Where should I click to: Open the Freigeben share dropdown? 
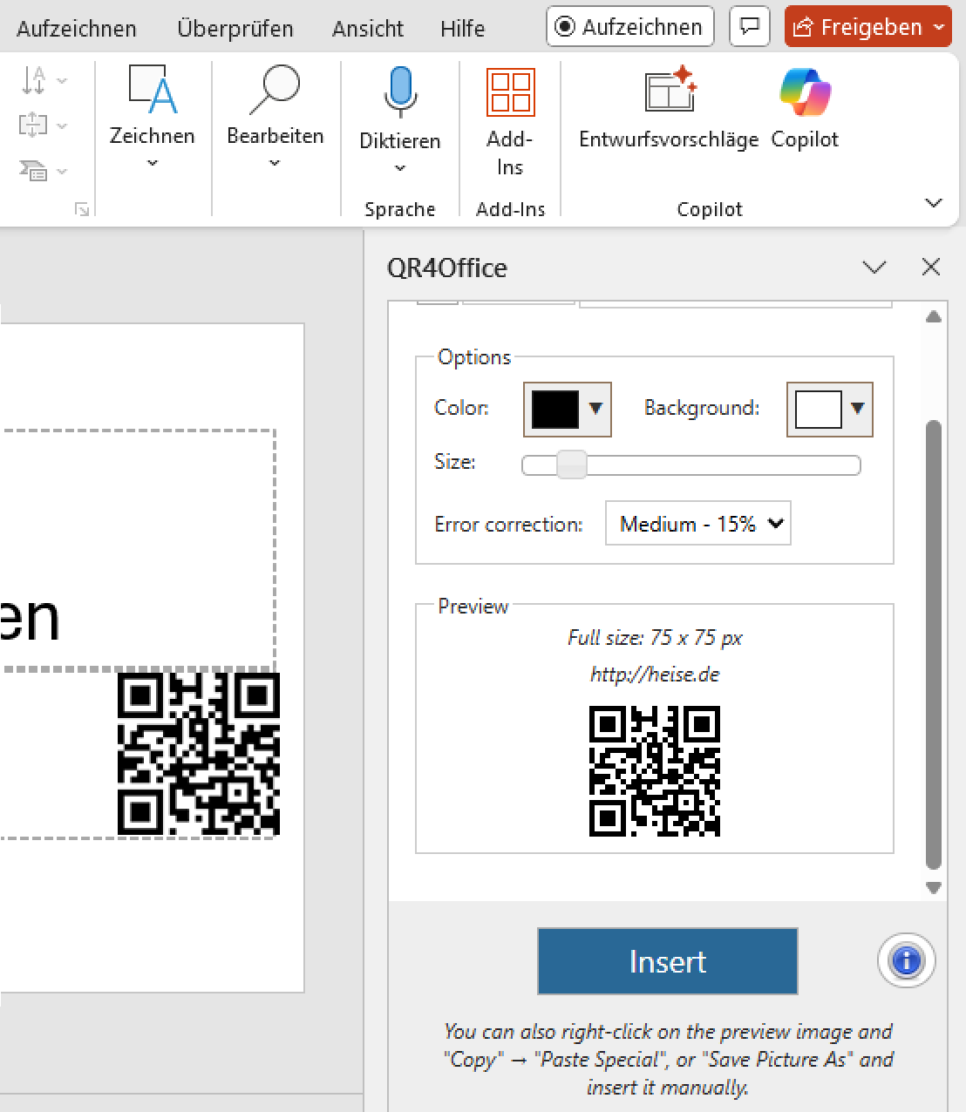(939, 27)
